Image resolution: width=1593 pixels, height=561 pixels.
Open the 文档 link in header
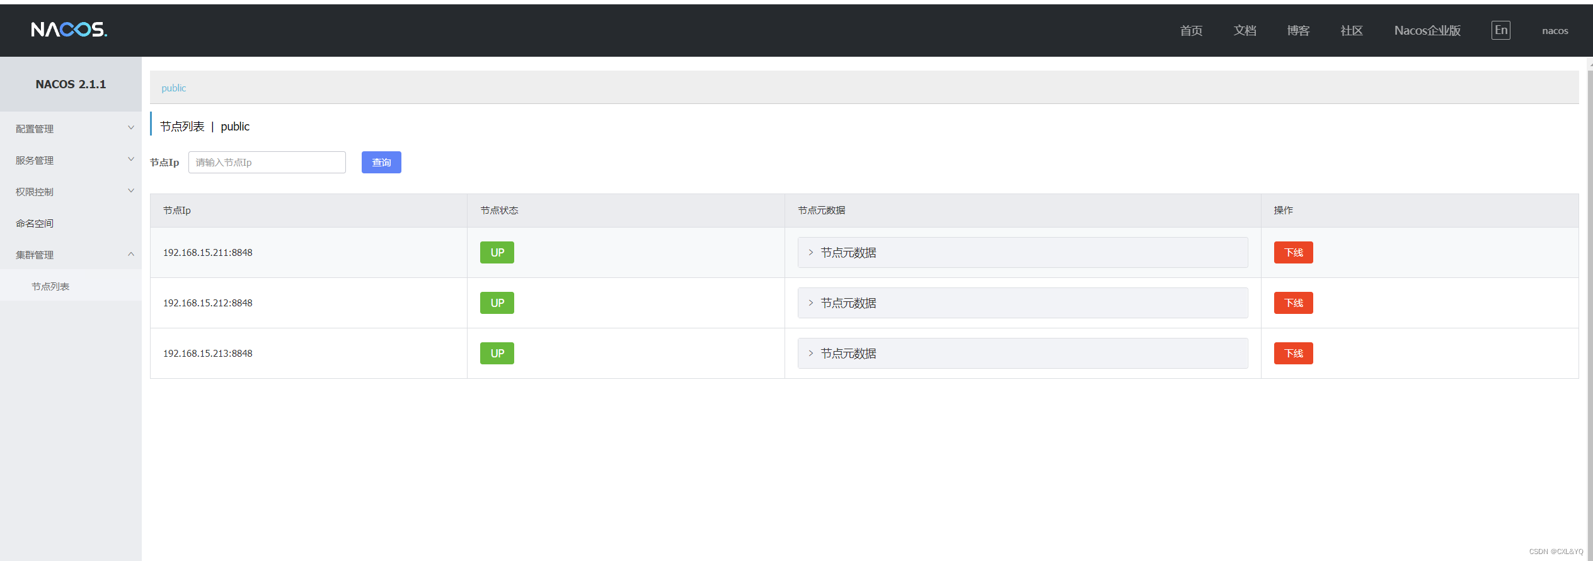coord(1245,30)
